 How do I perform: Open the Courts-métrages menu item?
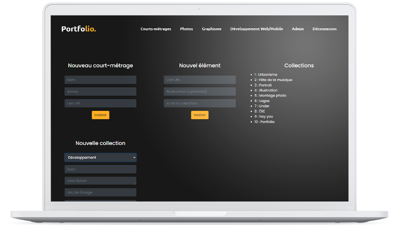click(156, 29)
